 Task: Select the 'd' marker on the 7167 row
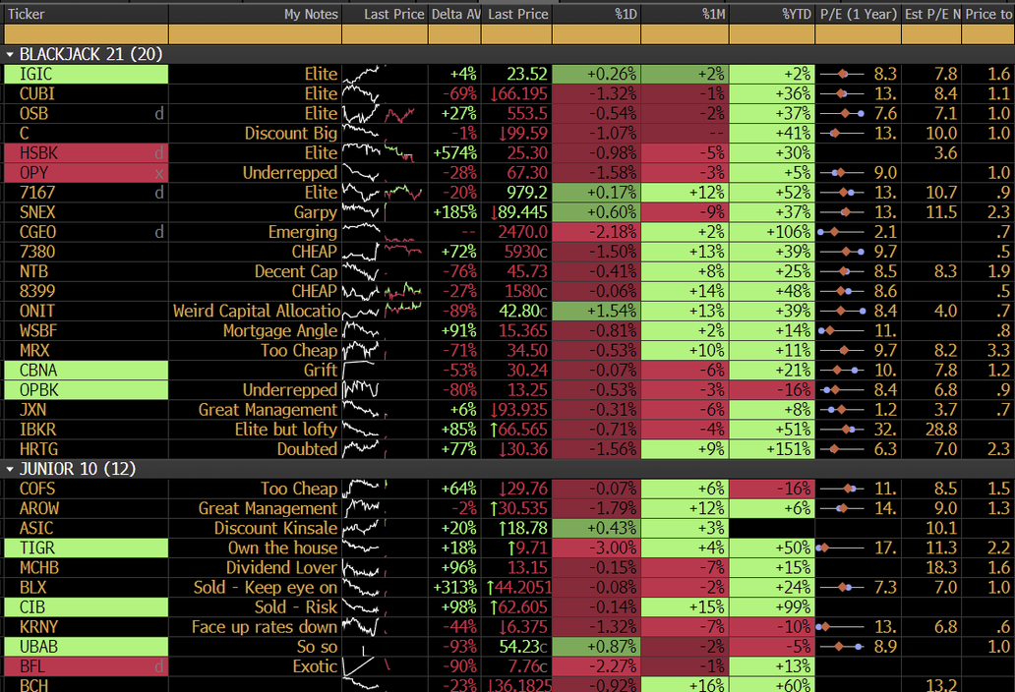tap(159, 193)
